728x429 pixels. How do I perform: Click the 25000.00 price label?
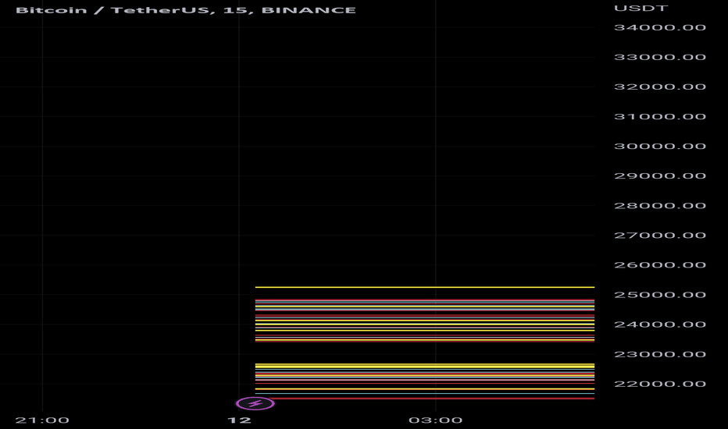coord(660,295)
